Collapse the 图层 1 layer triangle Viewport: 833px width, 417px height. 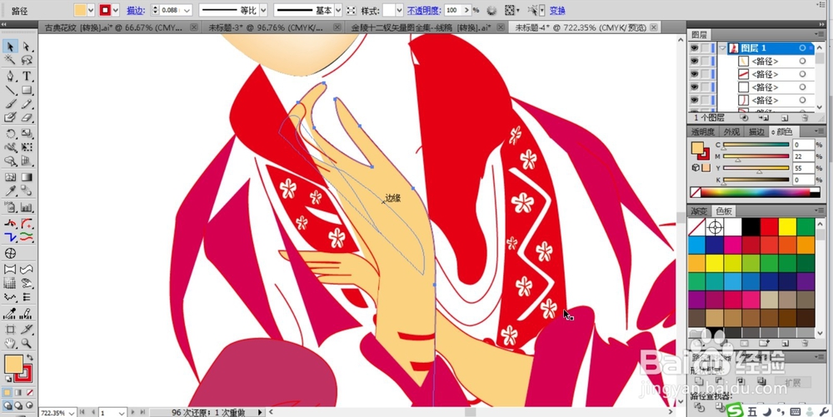click(722, 48)
